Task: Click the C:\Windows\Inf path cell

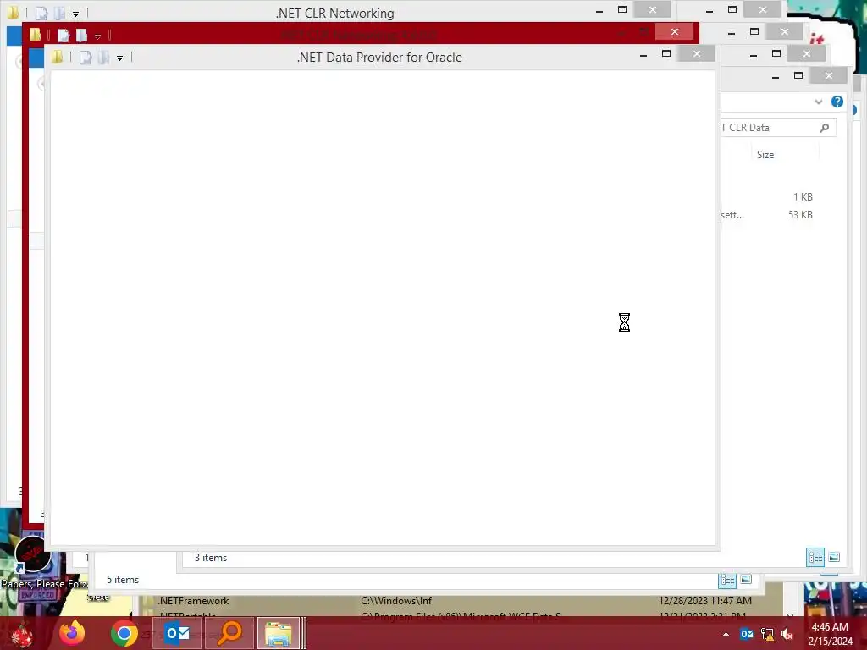Action: coord(396,601)
